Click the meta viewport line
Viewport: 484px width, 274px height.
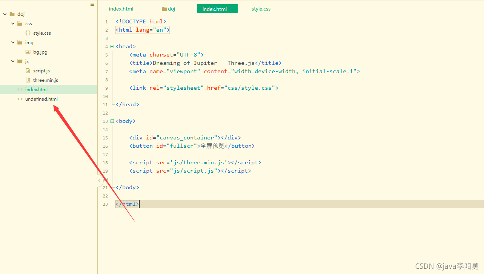coord(244,72)
